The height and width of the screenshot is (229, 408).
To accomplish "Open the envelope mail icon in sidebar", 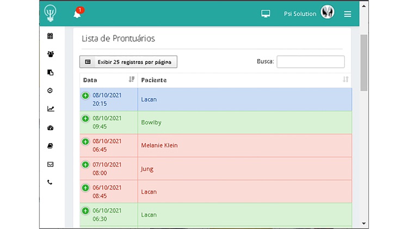I will click(50, 164).
